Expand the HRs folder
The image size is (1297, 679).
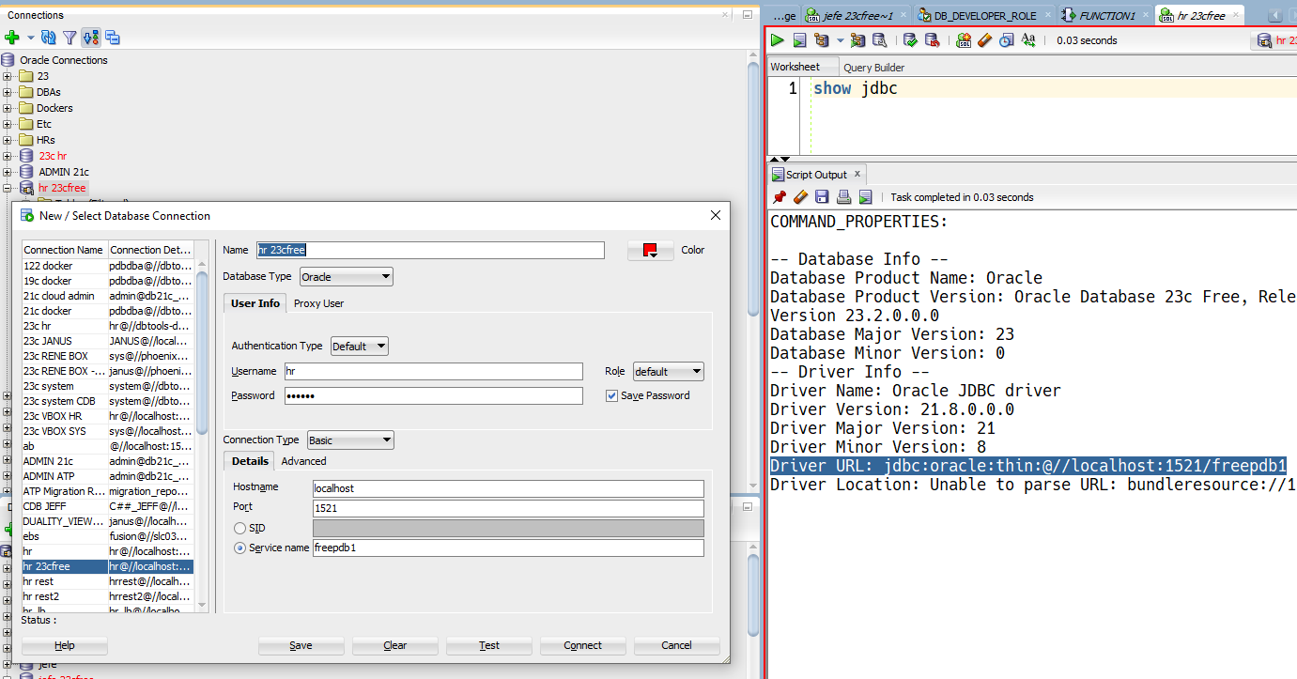tap(8, 140)
